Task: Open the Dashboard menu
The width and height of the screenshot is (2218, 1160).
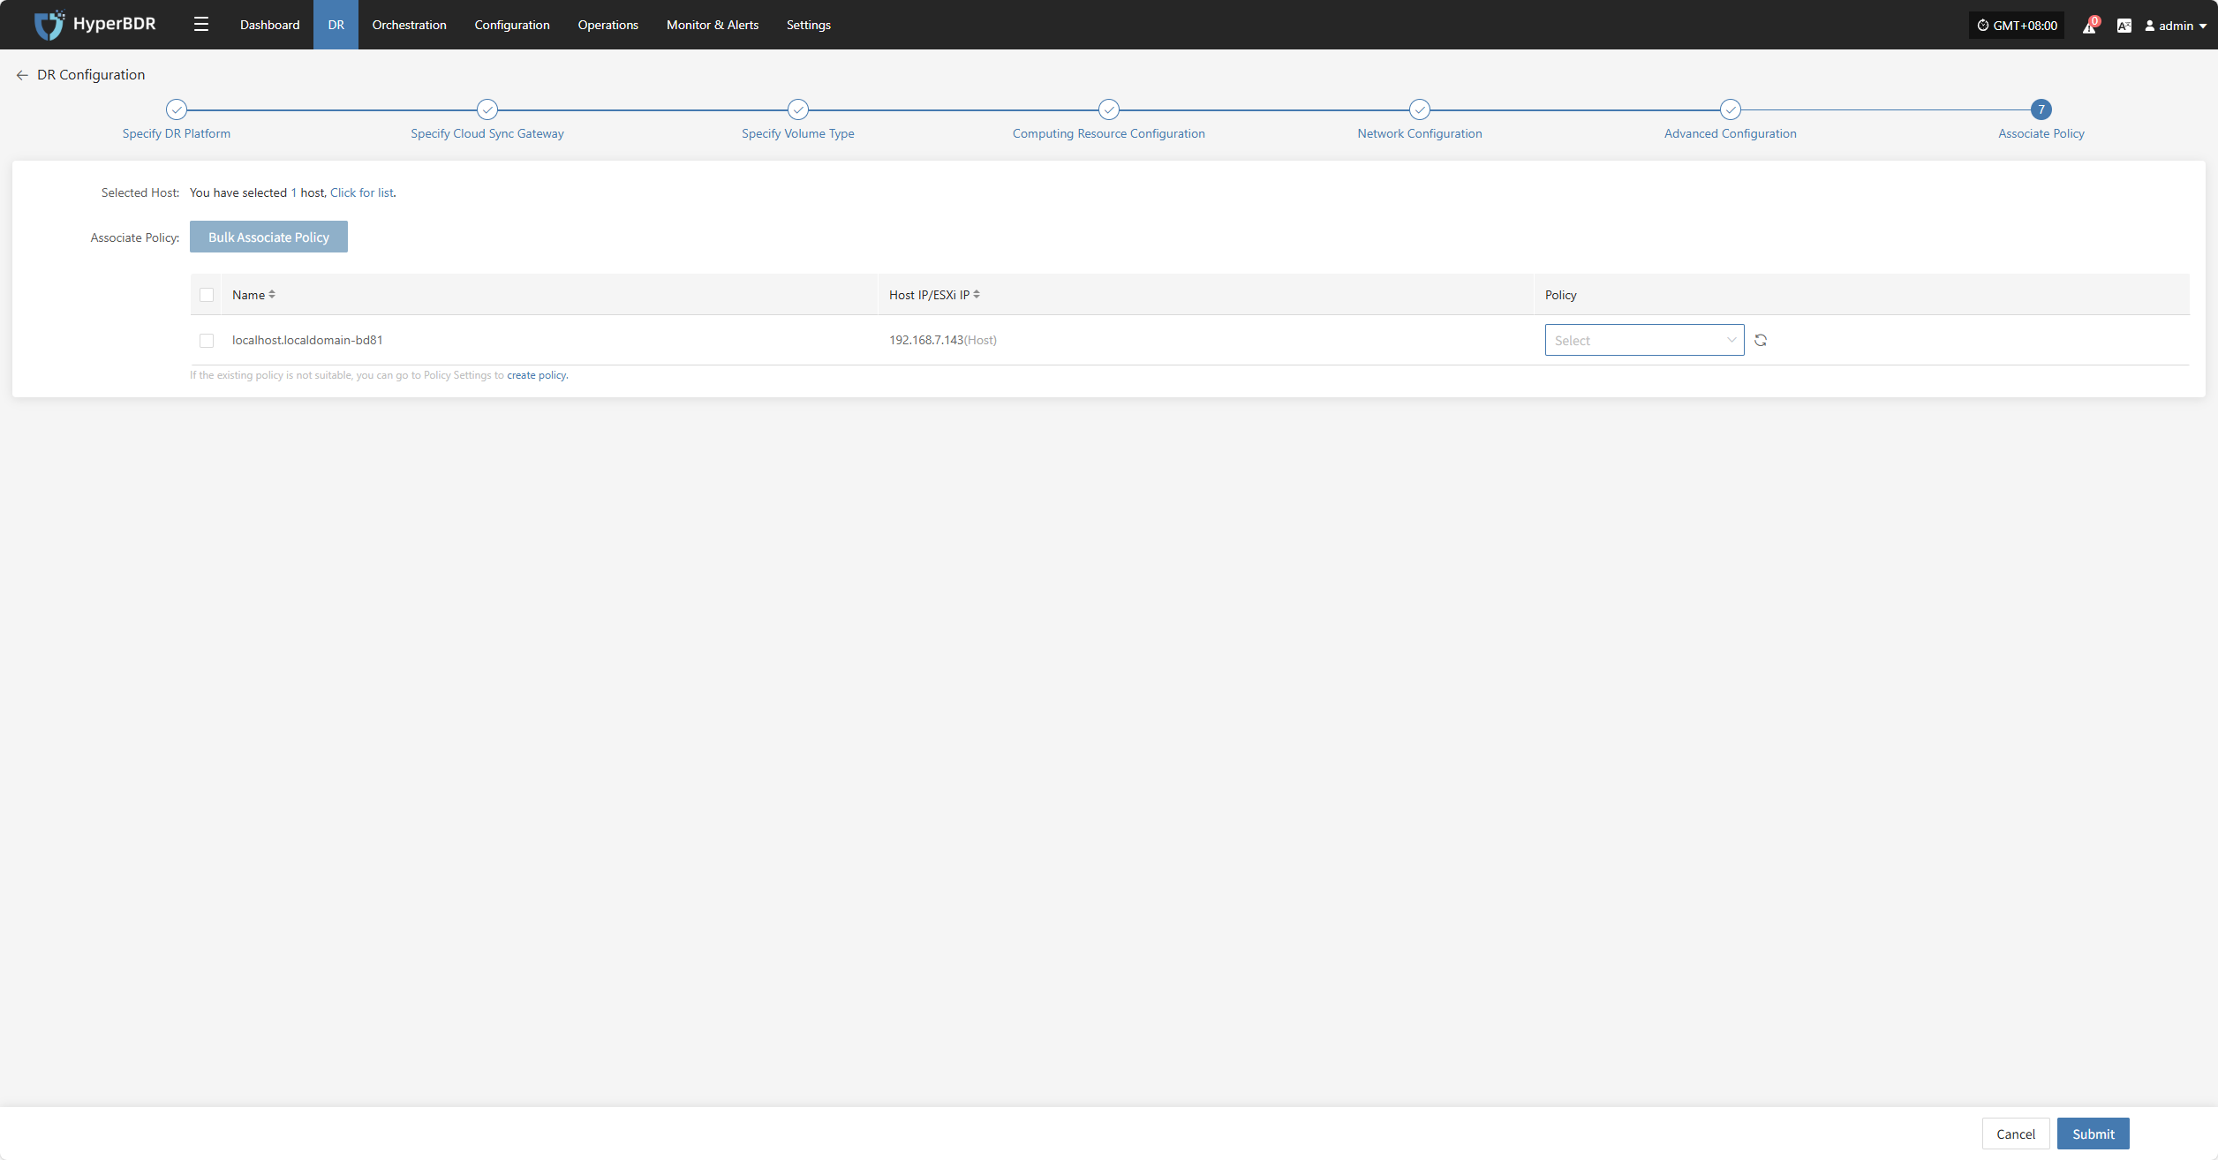Action: pos(269,25)
